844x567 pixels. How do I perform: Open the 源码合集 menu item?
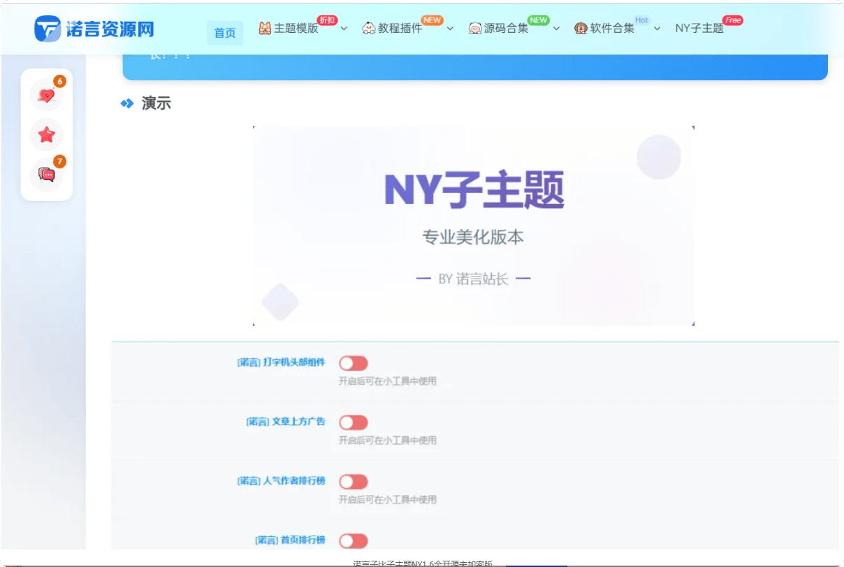[507, 29]
